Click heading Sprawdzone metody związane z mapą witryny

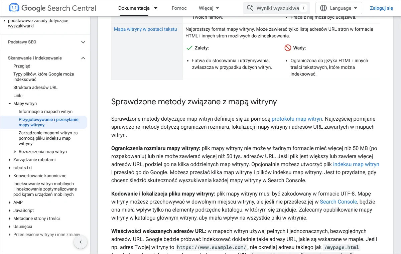coord(194,102)
